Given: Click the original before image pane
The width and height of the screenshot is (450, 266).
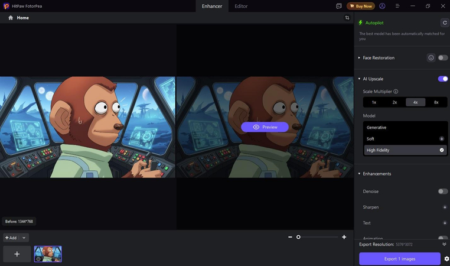Looking at the screenshot, I should pyautogui.click(x=87, y=127).
